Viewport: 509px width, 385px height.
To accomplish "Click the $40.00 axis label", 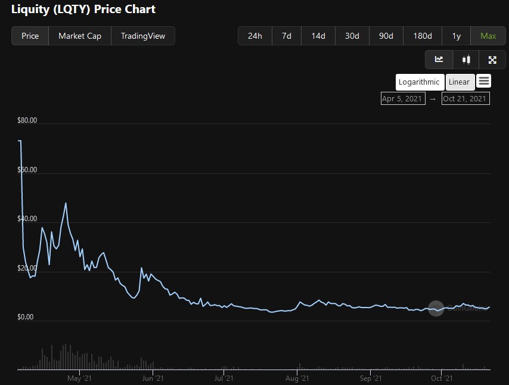I will 27,219.
